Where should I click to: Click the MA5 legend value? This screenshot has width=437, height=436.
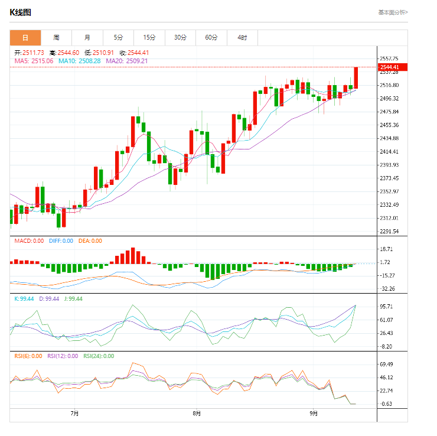click(x=34, y=61)
